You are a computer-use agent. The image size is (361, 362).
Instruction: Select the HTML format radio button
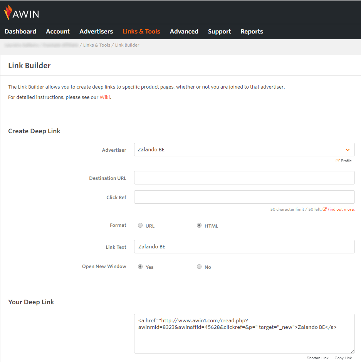(x=199, y=225)
